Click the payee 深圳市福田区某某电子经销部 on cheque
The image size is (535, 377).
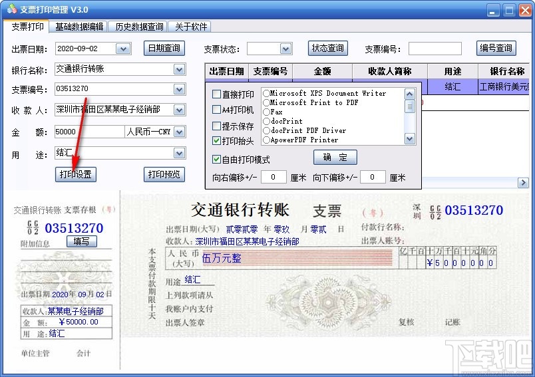247,241
